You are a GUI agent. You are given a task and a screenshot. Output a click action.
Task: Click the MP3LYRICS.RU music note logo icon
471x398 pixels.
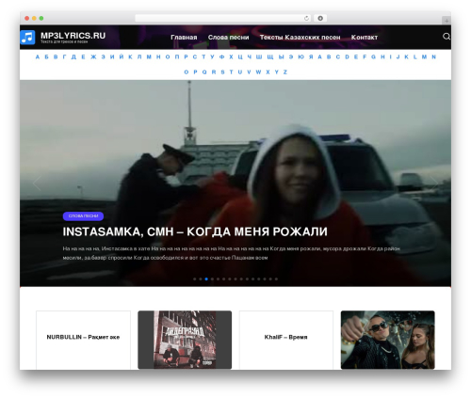(27, 38)
